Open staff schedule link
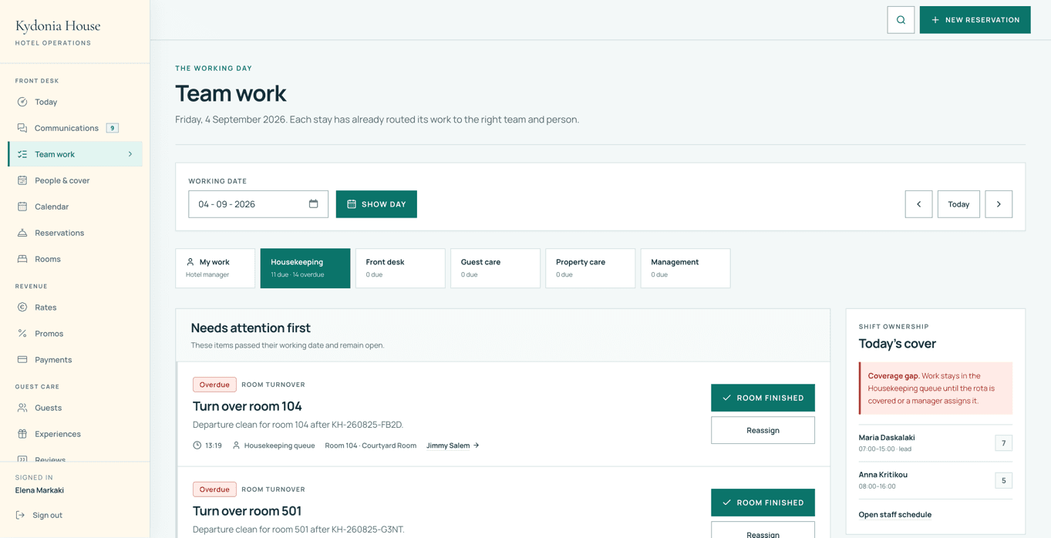The height and width of the screenshot is (538, 1051). (894, 515)
